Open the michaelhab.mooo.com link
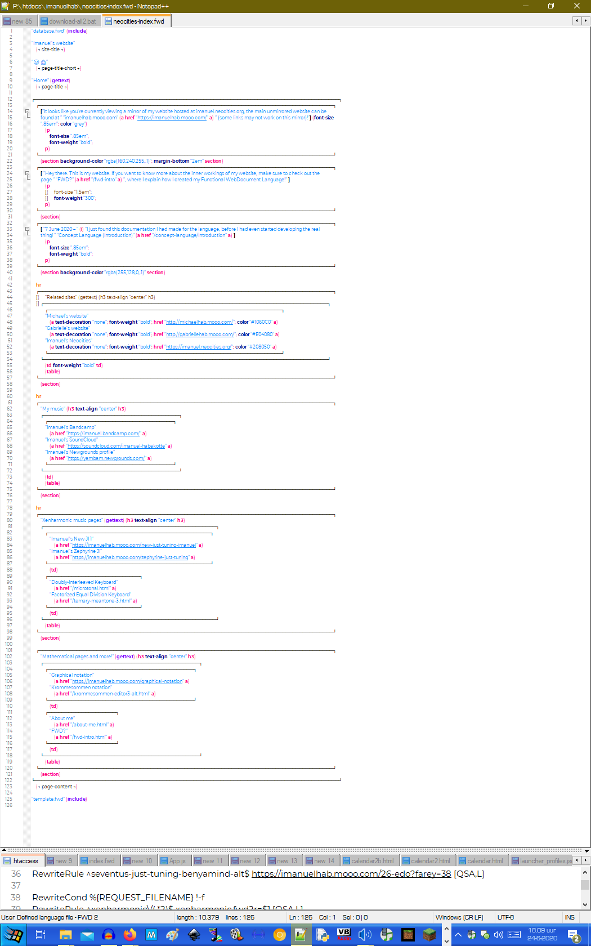 [199, 322]
